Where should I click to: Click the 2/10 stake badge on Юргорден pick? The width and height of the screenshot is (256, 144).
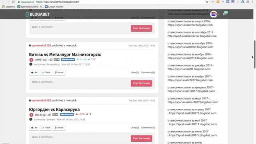[55, 114]
